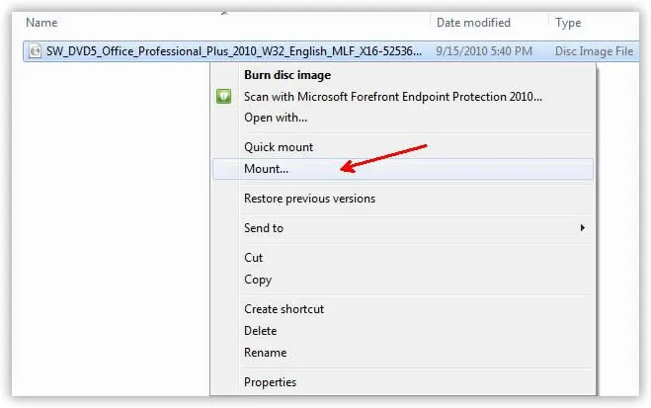This screenshot has width=651, height=408.
Task: Select the Mount... menu entry
Action: (x=266, y=169)
